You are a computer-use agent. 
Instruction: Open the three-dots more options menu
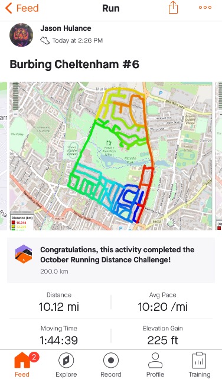(x=205, y=8)
